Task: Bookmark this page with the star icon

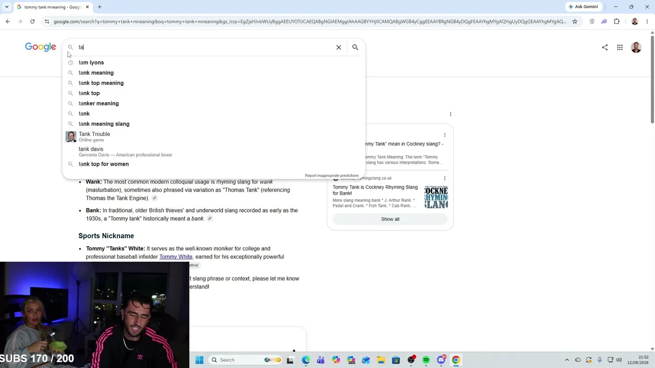Action: click(575, 21)
